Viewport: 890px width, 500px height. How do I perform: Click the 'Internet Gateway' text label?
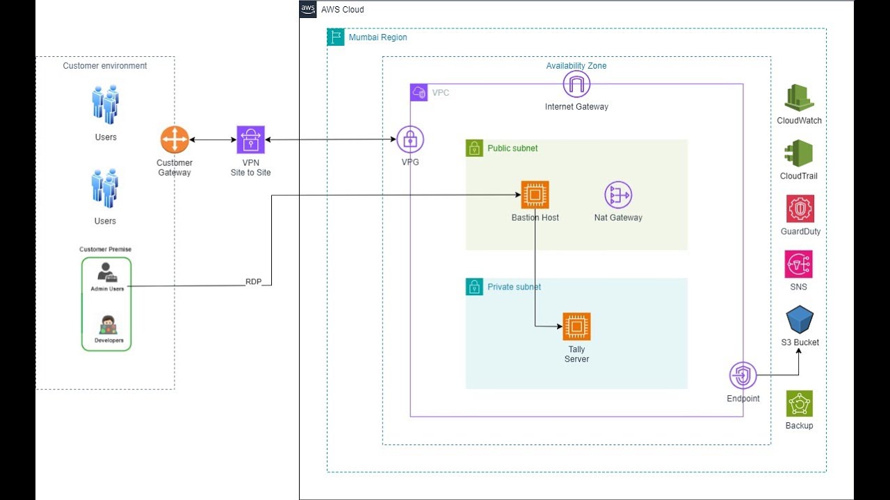[x=576, y=107]
